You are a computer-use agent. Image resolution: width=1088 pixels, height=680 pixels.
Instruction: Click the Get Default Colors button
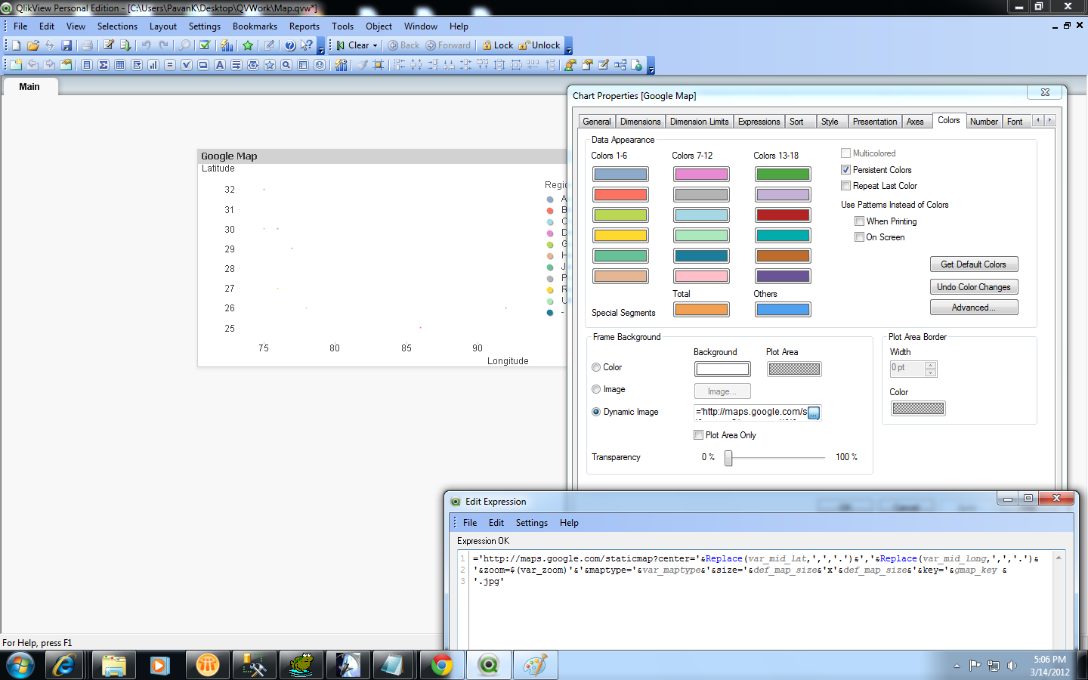click(973, 264)
